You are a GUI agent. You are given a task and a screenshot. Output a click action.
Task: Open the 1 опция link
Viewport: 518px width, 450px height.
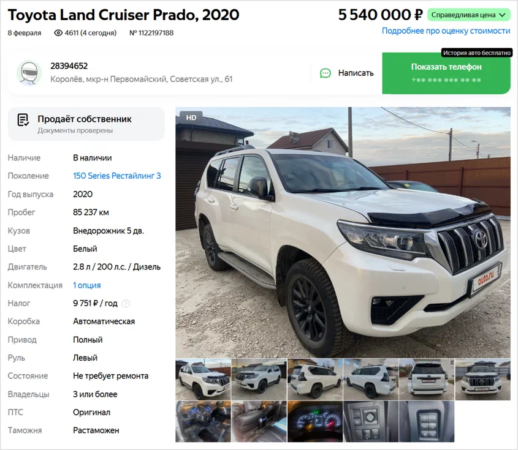coord(87,285)
